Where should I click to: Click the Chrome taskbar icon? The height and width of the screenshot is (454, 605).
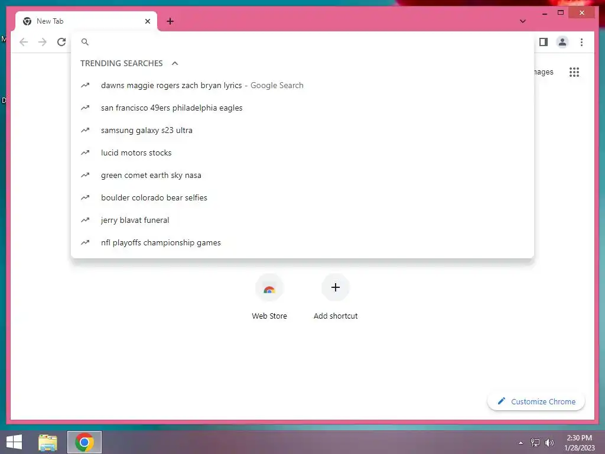click(x=84, y=442)
